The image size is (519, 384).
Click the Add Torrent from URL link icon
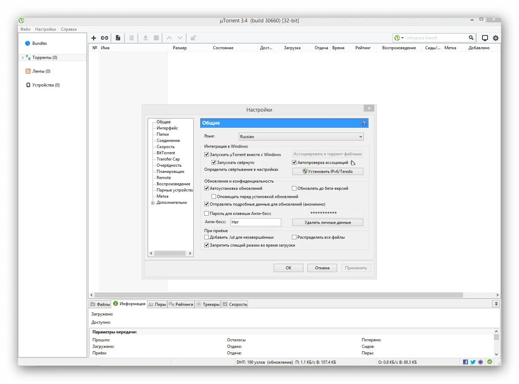click(x=105, y=38)
